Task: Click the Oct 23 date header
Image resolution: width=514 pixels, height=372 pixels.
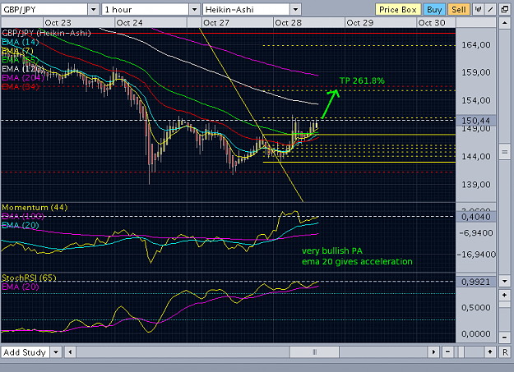Action: pos(58,23)
